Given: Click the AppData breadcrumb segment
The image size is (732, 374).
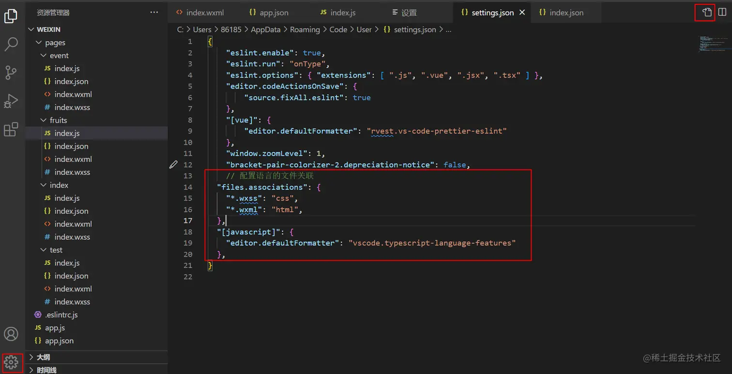Looking at the screenshot, I should click(266, 30).
